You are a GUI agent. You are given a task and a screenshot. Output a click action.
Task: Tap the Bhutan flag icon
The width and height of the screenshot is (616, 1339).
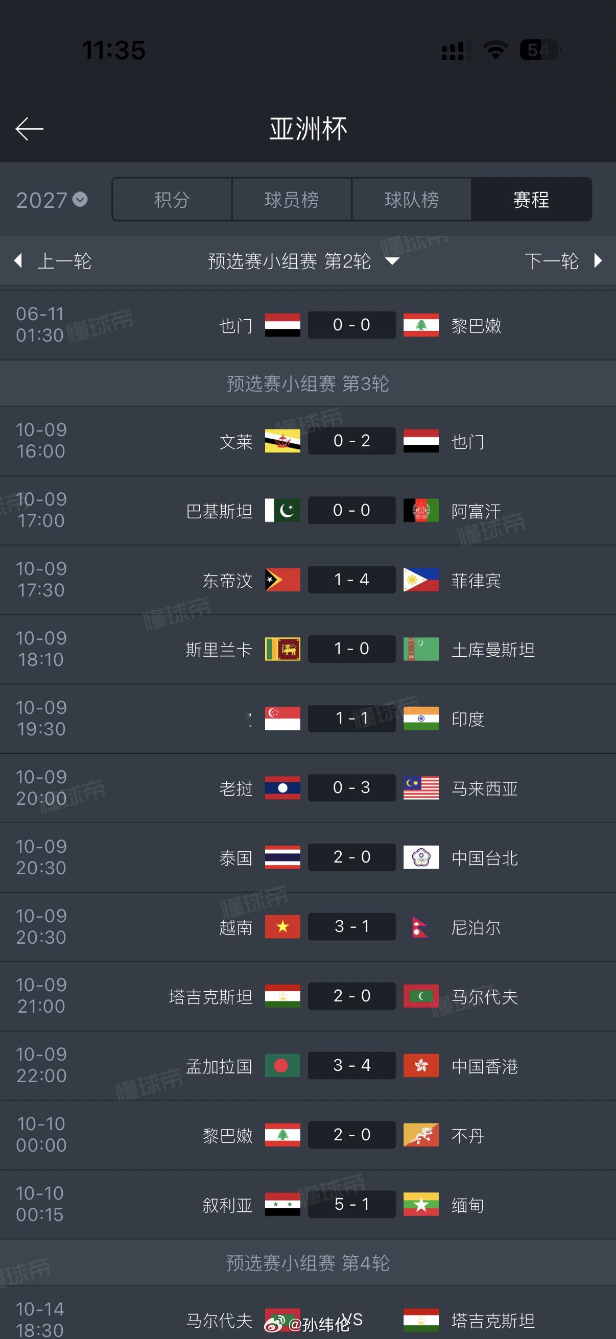421,1135
